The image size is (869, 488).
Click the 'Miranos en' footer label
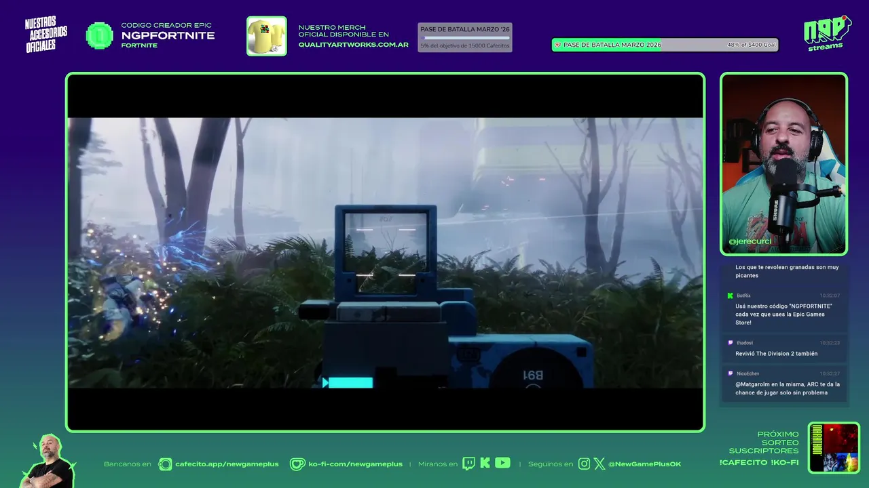tap(438, 464)
